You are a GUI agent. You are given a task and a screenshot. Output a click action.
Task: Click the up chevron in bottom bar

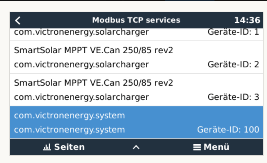pos(136,147)
